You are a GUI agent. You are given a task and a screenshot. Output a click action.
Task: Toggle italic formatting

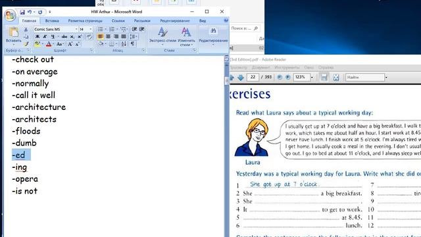[x=45, y=37]
